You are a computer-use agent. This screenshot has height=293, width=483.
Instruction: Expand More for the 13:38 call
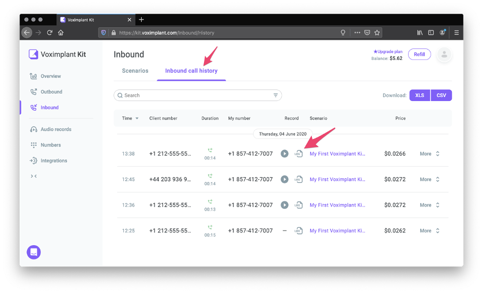[430, 154]
